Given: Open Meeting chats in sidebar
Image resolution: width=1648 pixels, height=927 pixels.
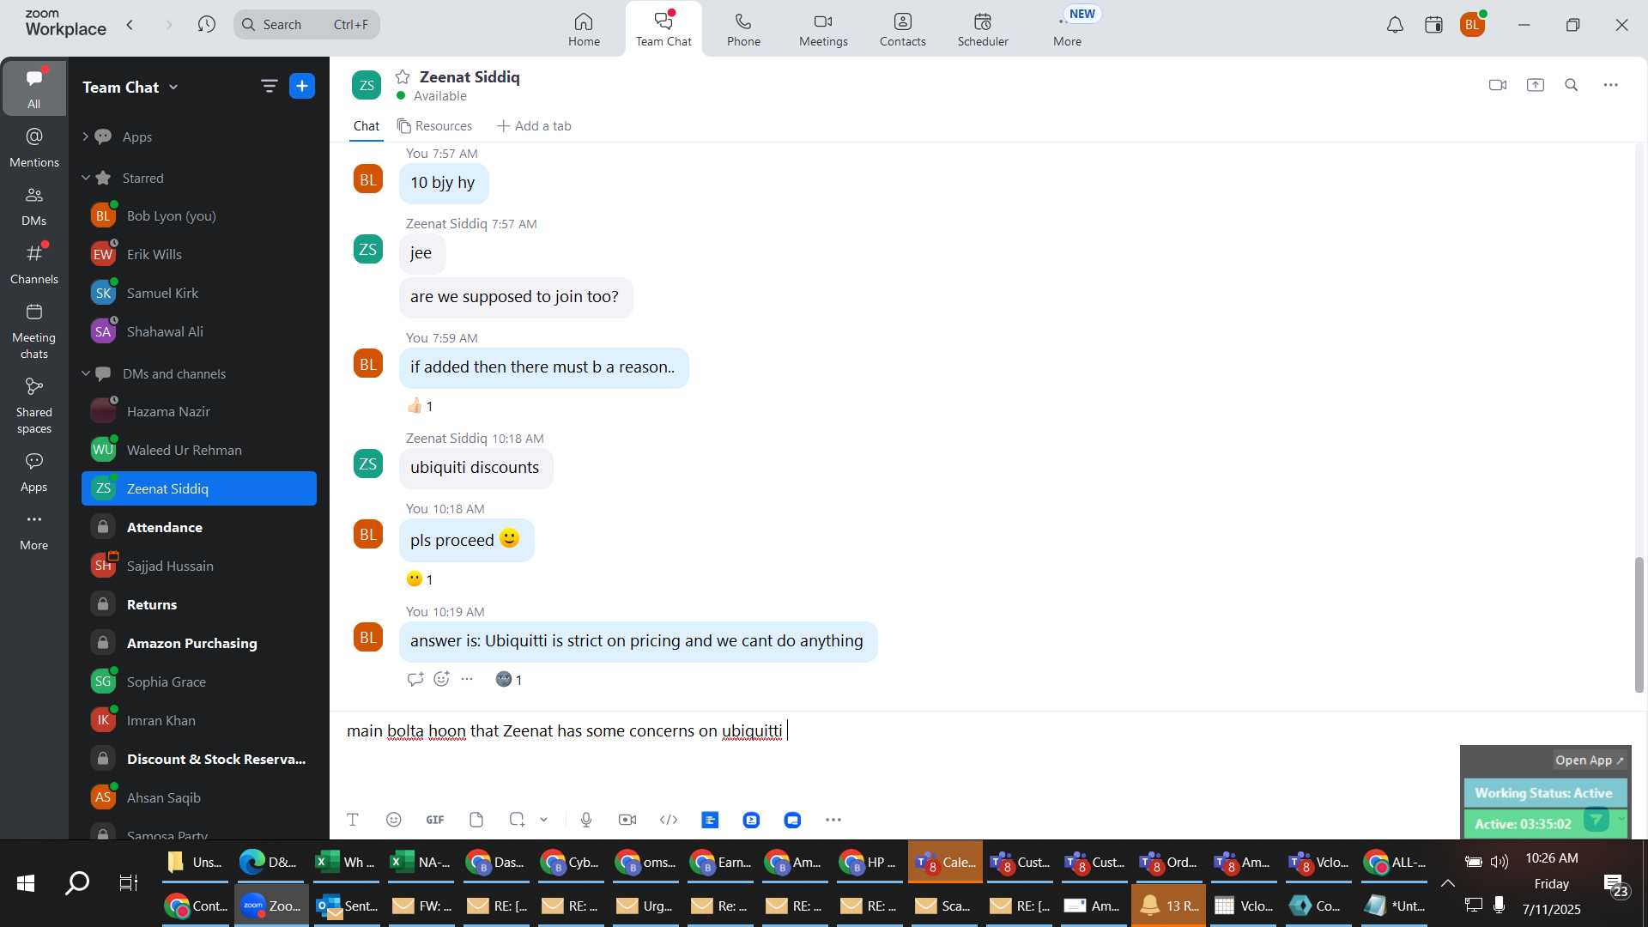Looking at the screenshot, I should 34,330.
